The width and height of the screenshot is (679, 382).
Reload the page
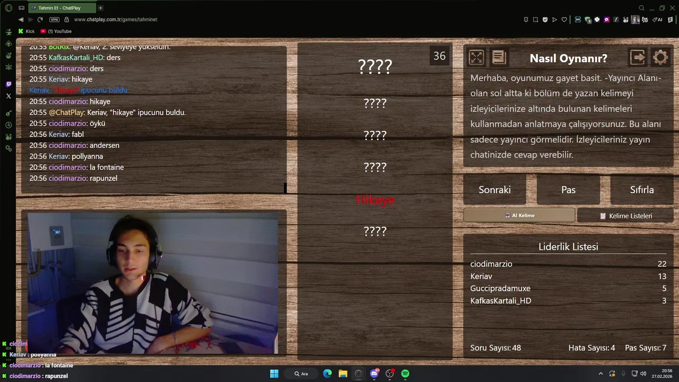40,20
